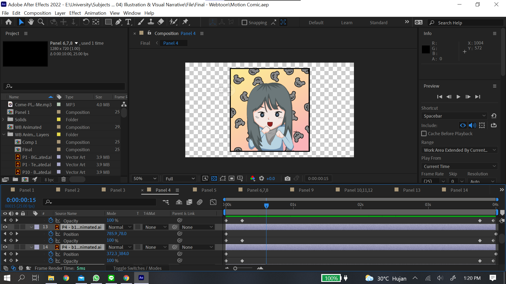506x284 pixels.
Task: Toggle Position stopwatch on layer 14
Action: coord(51,254)
